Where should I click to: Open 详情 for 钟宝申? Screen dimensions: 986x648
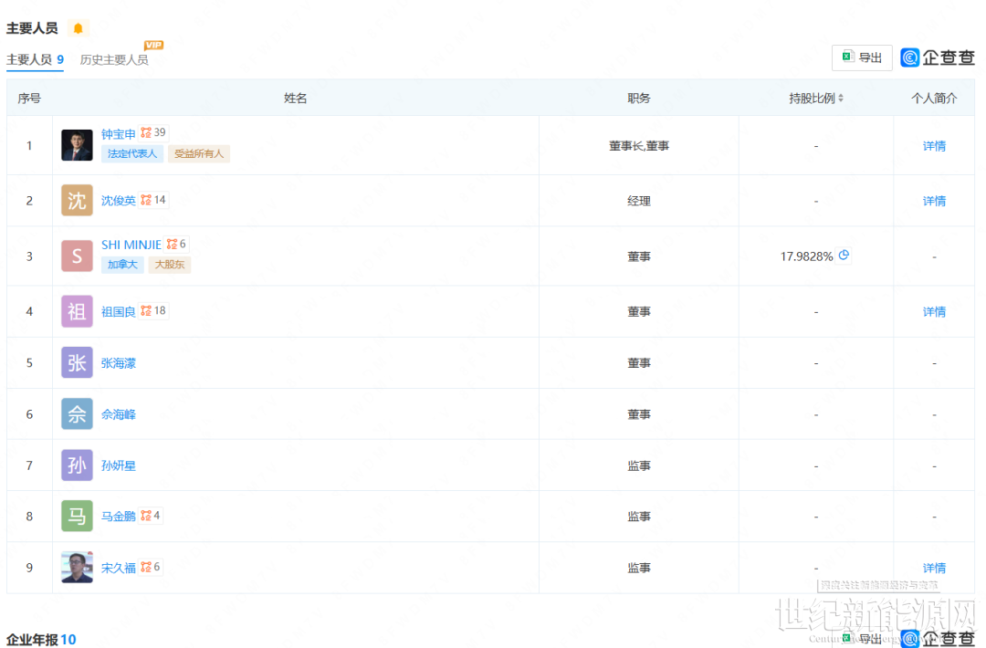934,146
